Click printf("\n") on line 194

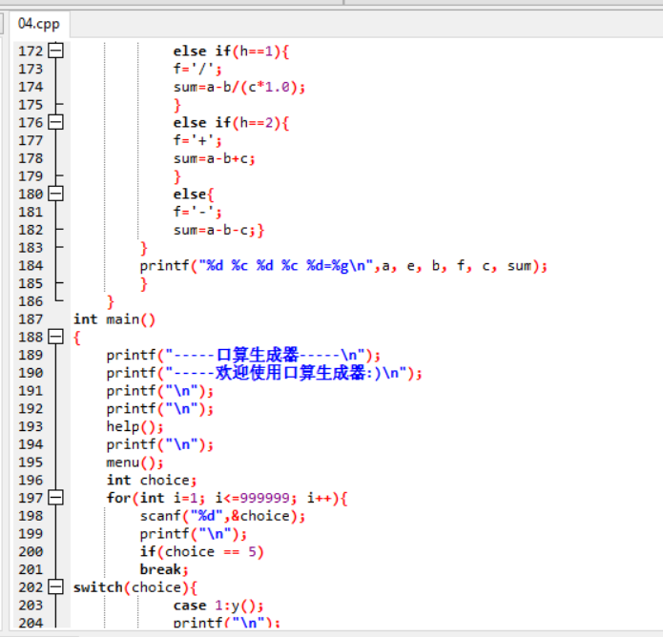click(160, 444)
